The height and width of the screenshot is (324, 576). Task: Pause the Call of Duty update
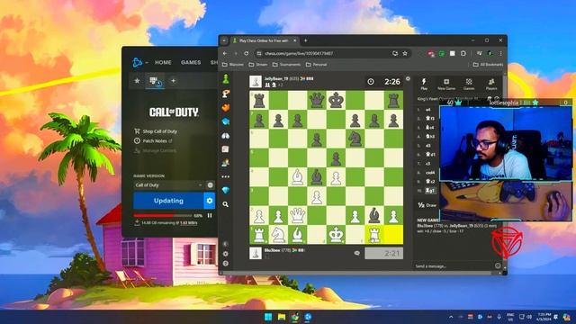click(210, 215)
